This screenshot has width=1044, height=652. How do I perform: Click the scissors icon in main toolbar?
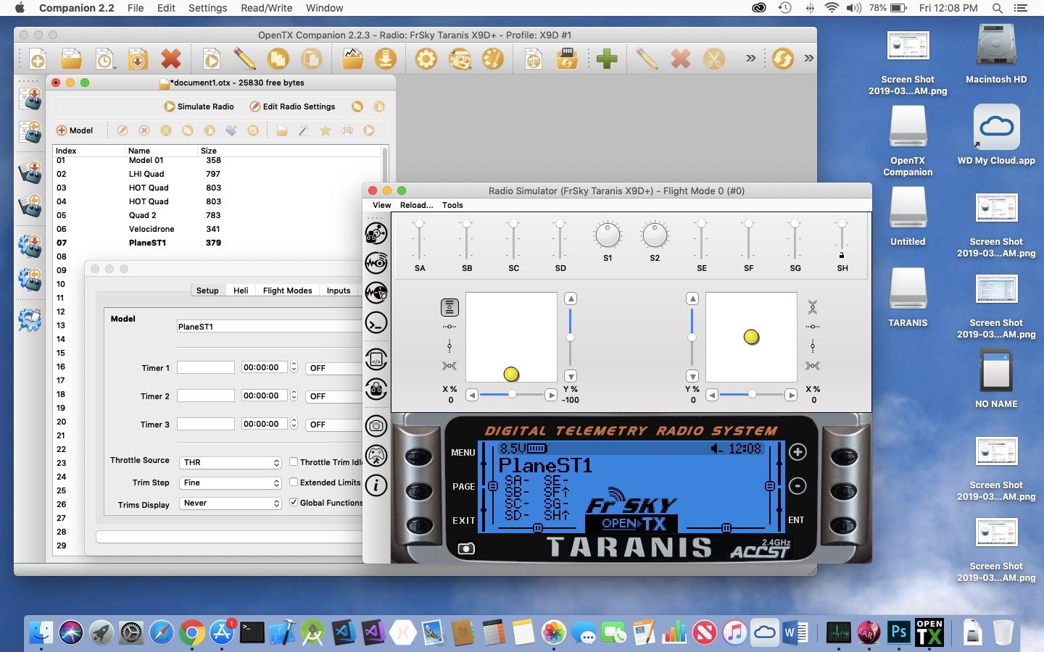coord(713,59)
